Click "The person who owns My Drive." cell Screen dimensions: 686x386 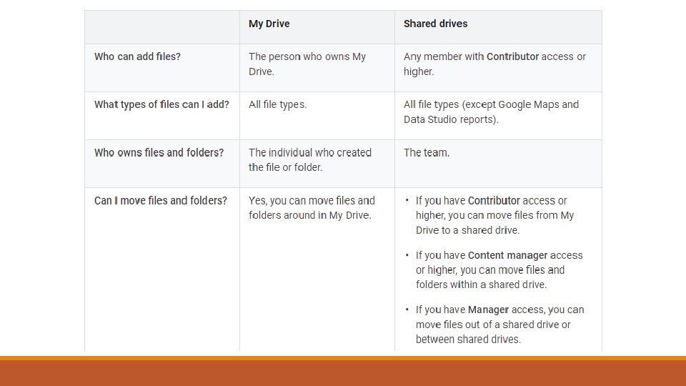(x=307, y=64)
